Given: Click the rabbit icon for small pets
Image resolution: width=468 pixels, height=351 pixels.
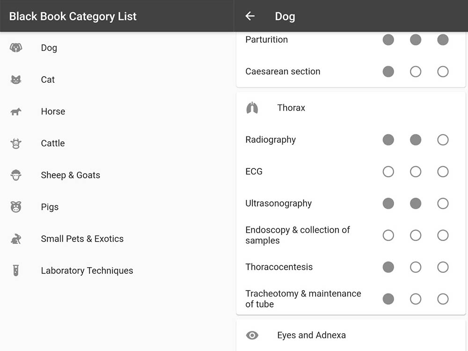Looking at the screenshot, I should pos(16,239).
